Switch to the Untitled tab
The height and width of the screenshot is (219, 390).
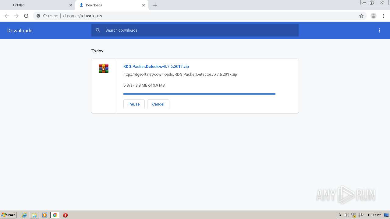click(38, 5)
